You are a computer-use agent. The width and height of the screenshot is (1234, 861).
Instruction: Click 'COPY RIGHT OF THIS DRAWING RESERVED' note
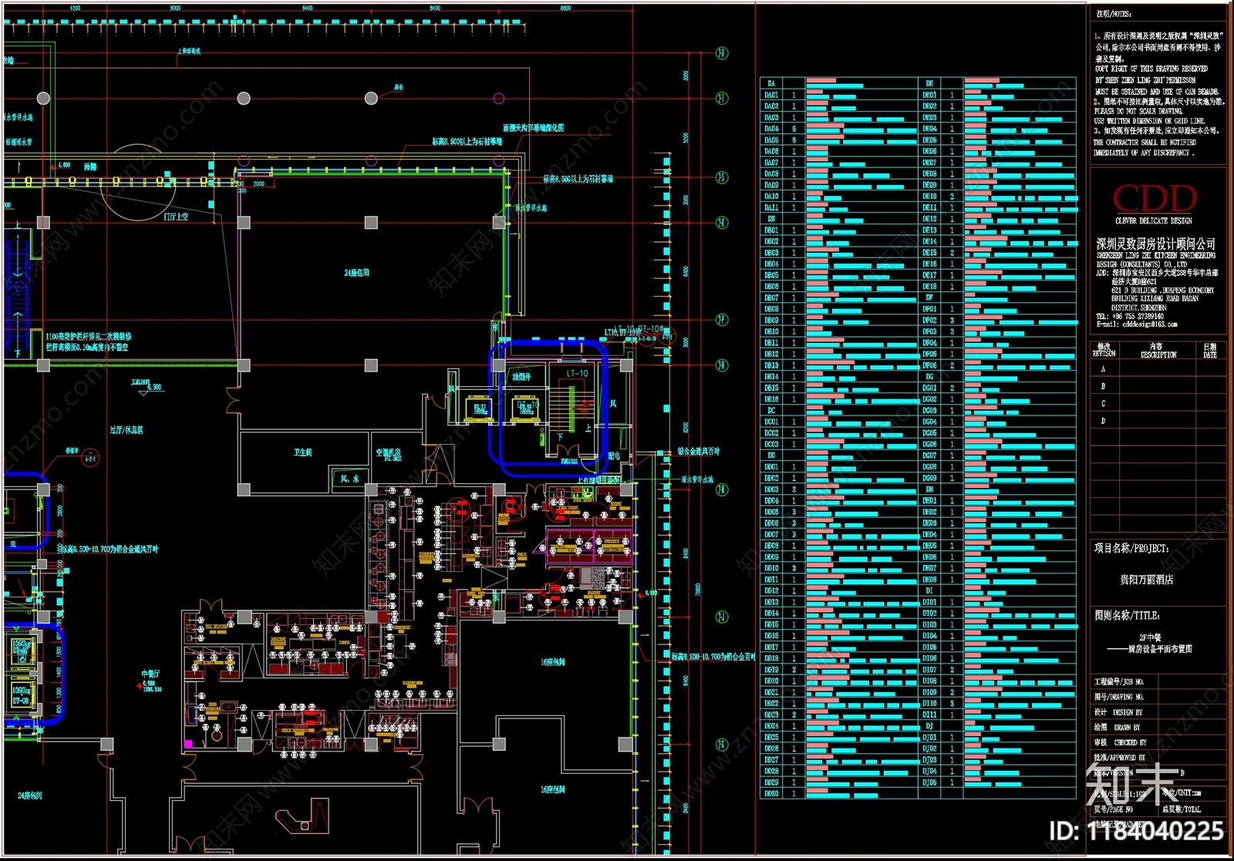(1151, 69)
